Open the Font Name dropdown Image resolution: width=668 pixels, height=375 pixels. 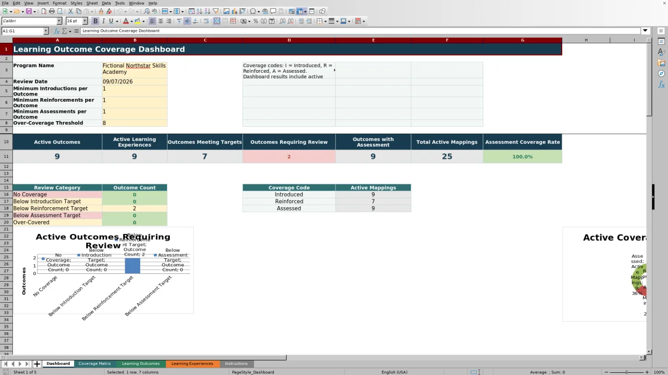click(x=59, y=21)
